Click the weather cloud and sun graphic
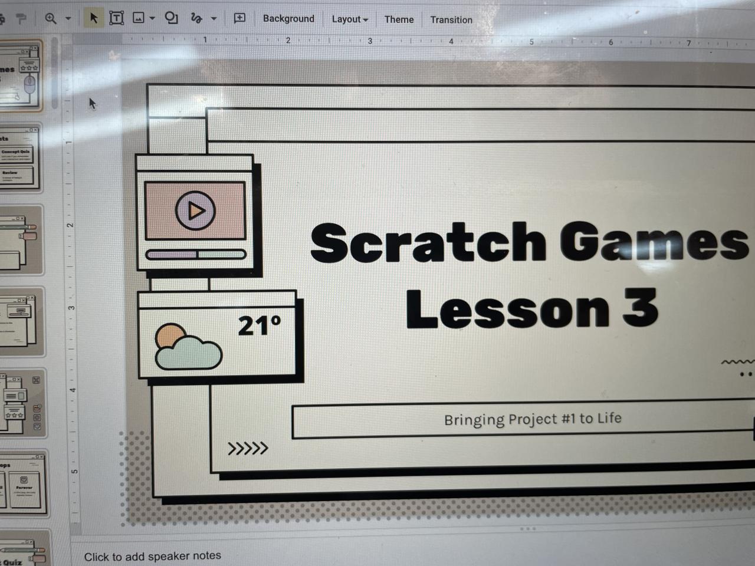Viewport: 755px width, 566px height. coord(188,347)
